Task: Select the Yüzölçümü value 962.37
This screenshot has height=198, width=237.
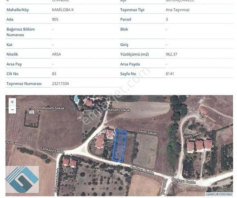Action: pyautogui.click(x=171, y=54)
